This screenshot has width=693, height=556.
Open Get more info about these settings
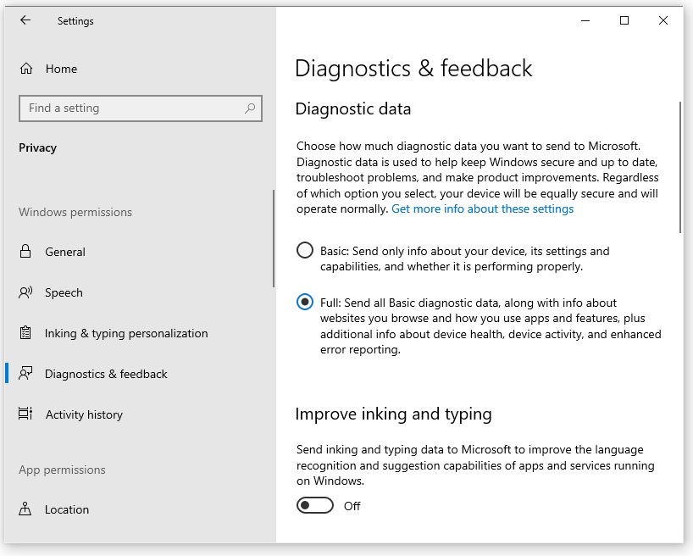click(482, 208)
